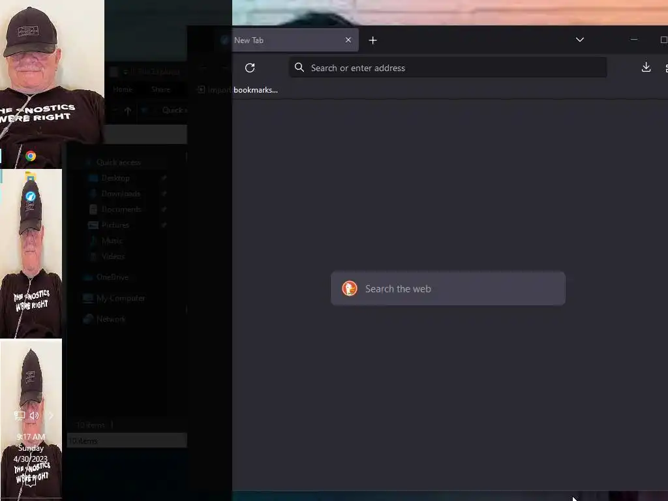Focus the Search or enter address field
This screenshot has height=501, width=668.
pyautogui.click(x=448, y=68)
